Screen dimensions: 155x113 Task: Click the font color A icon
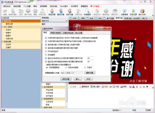[134, 87]
